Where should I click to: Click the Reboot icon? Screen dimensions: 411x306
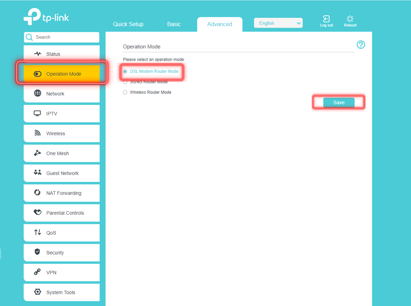(350, 19)
